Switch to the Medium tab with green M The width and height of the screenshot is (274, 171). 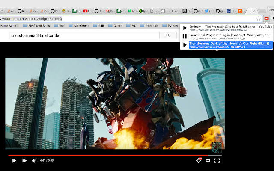[x=131, y=11]
